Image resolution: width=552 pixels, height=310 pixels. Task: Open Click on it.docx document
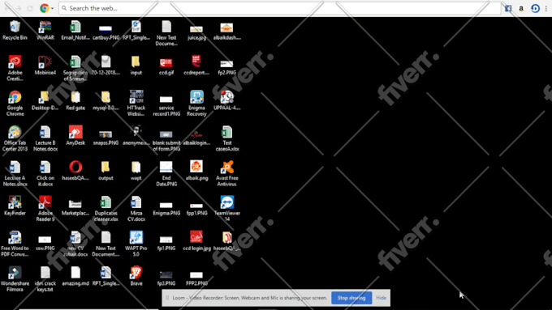tap(45, 173)
